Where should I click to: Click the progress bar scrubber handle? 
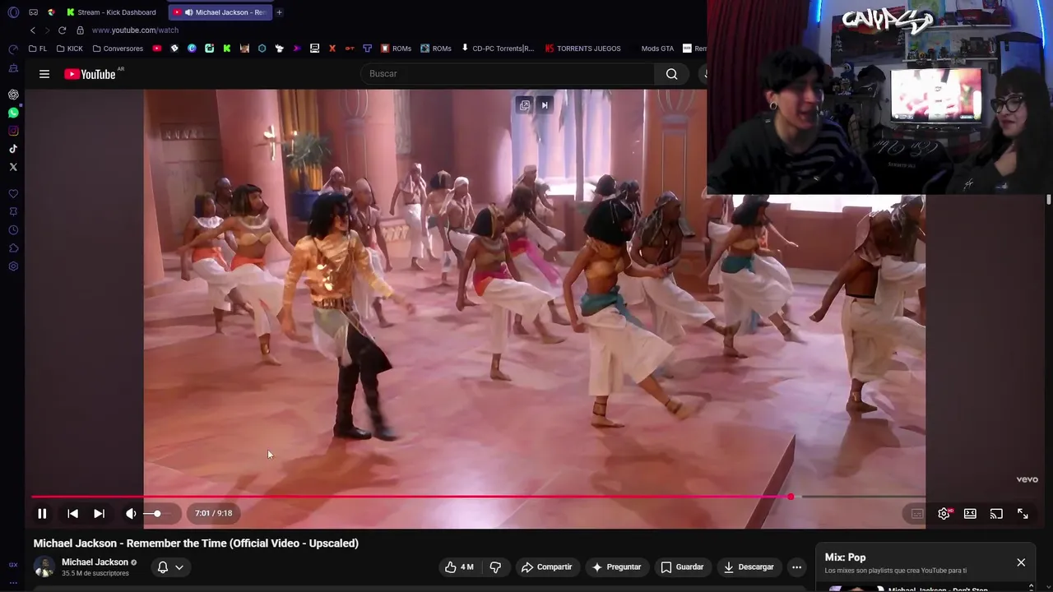(791, 497)
